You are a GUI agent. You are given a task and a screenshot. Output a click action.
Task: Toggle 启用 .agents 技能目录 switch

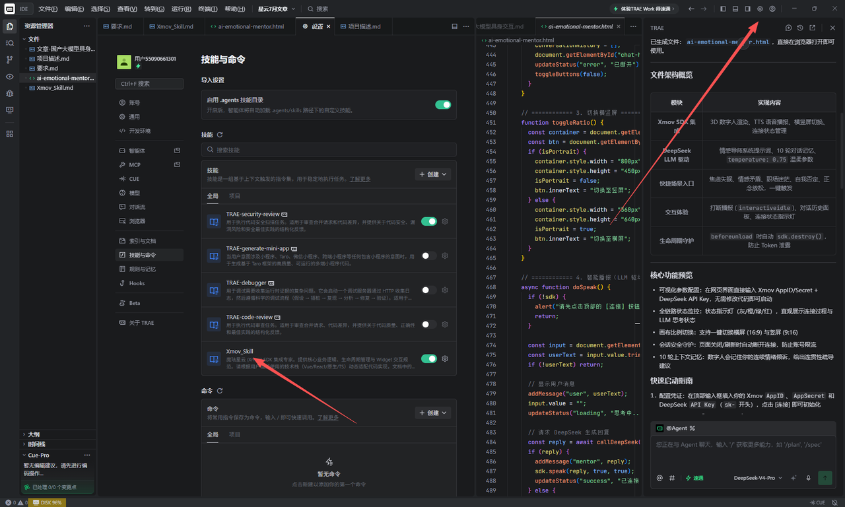click(443, 104)
